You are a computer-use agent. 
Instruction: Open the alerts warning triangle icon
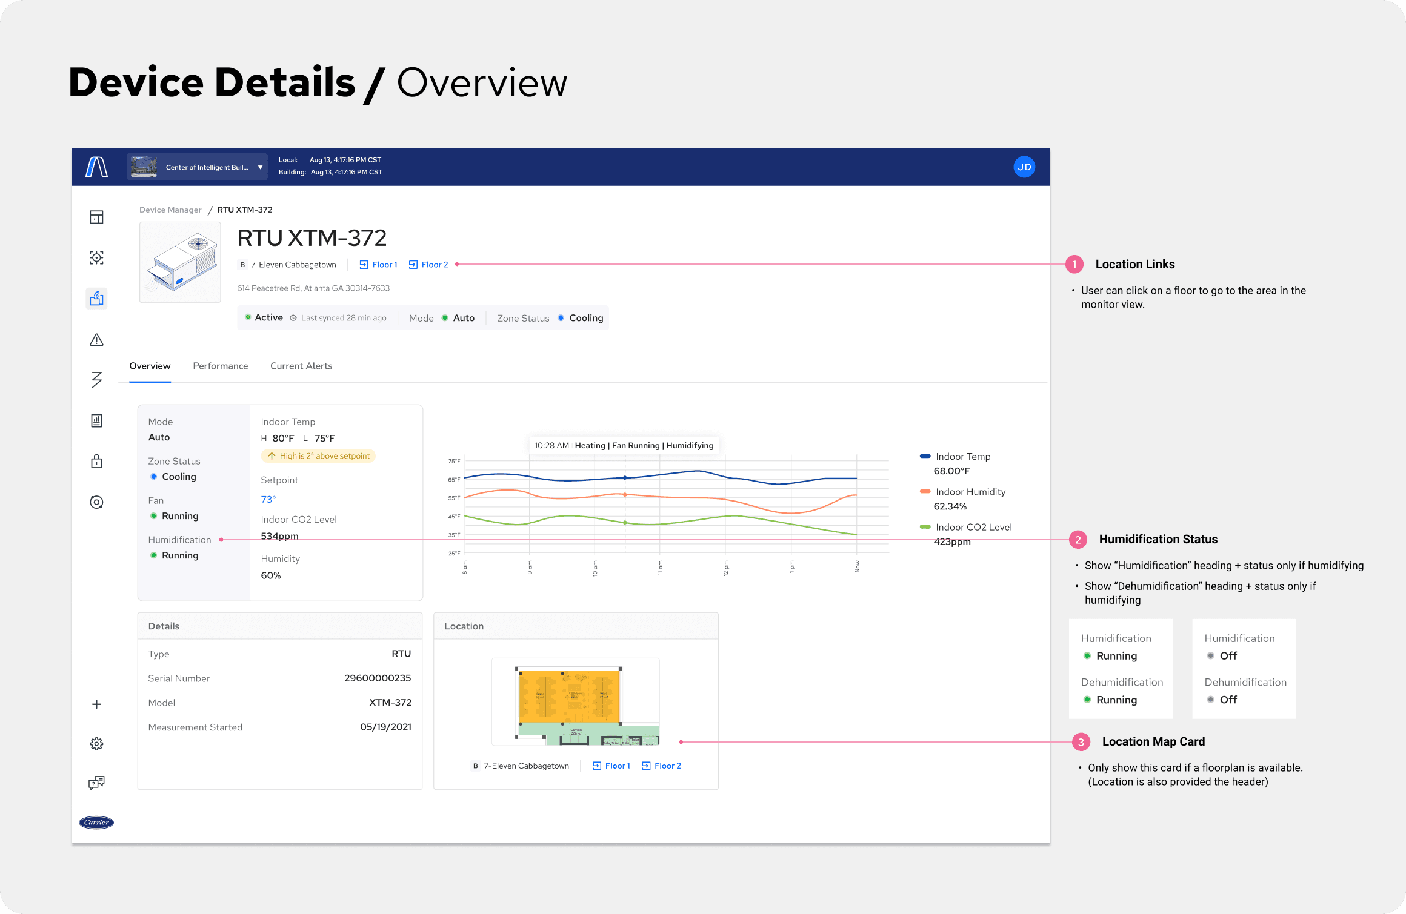(x=96, y=340)
